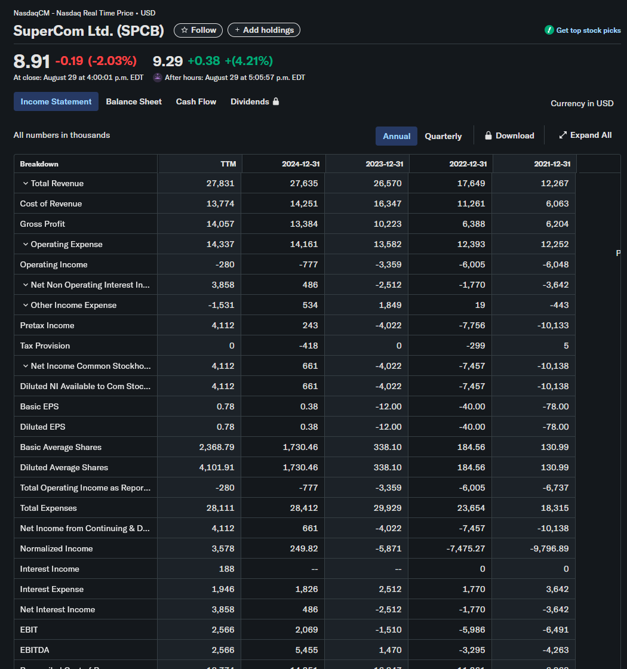The width and height of the screenshot is (627, 669).
Task: Click the 2021-12-31 column header
Action: 552,164
